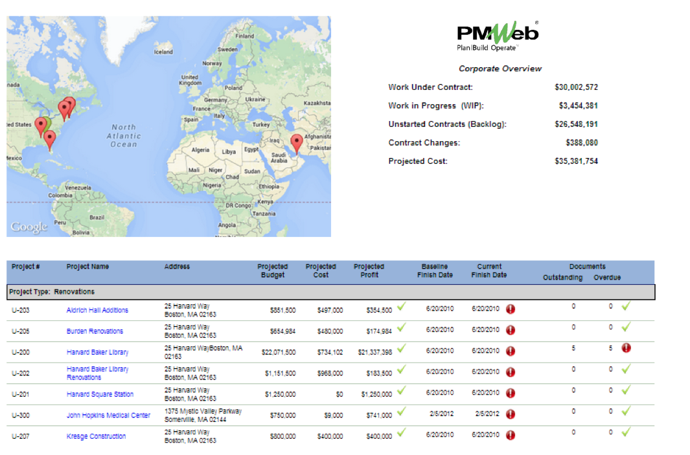Click red finish date alert for U-300
This screenshot has width=690, height=455.
coord(511,414)
